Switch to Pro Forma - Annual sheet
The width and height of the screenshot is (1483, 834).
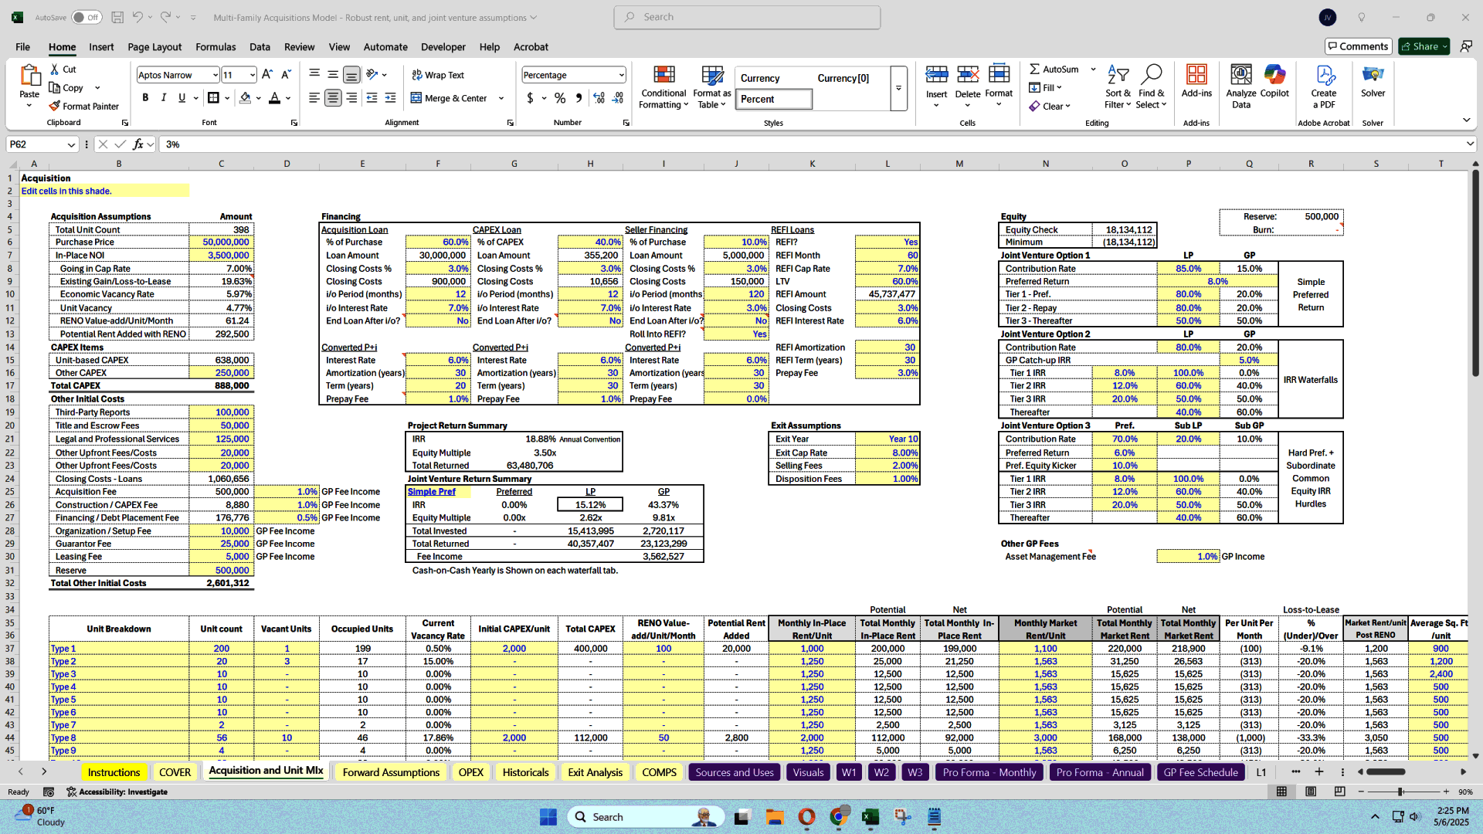click(x=1100, y=772)
